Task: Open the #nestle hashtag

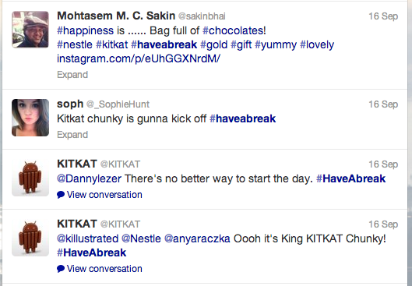Action: point(75,44)
